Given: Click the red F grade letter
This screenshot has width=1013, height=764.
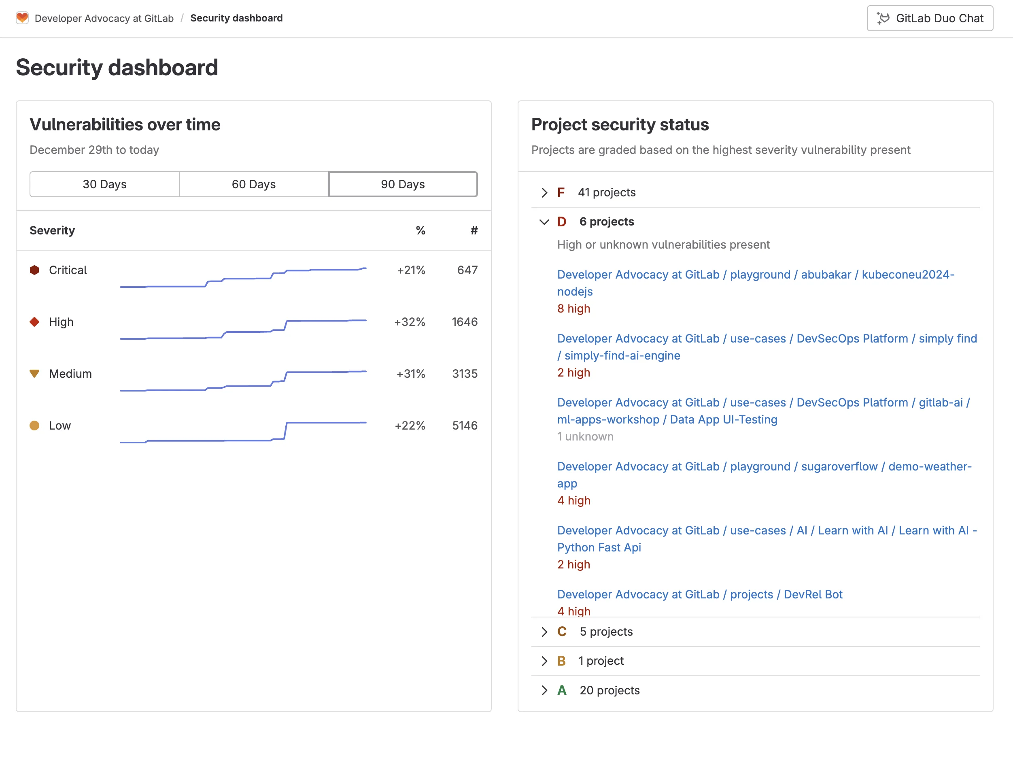Looking at the screenshot, I should coord(561,192).
